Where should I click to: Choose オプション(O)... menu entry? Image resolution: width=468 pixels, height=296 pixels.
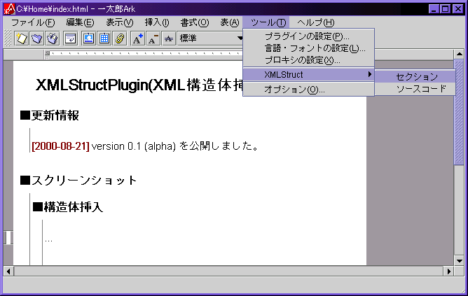point(309,90)
